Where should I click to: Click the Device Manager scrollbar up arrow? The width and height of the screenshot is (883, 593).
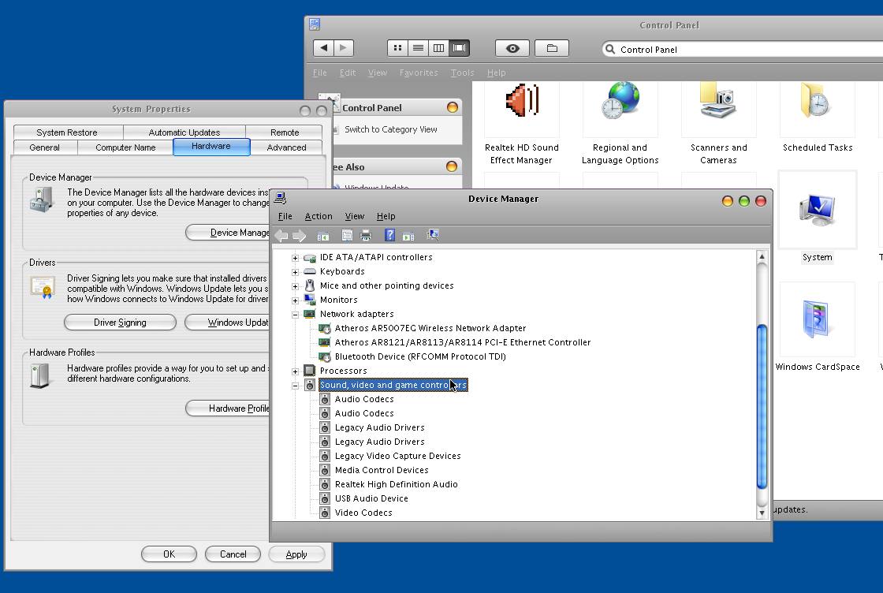[x=762, y=257]
